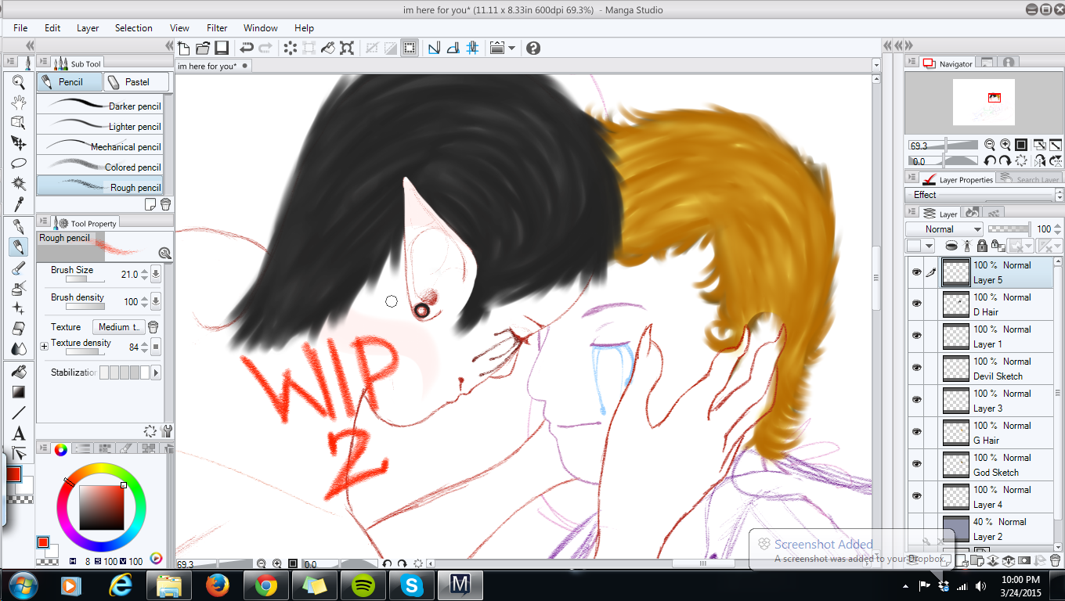Viewport: 1065px width, 601px height.
Task: Expand the Texture density options
Action: pos(44,346)
